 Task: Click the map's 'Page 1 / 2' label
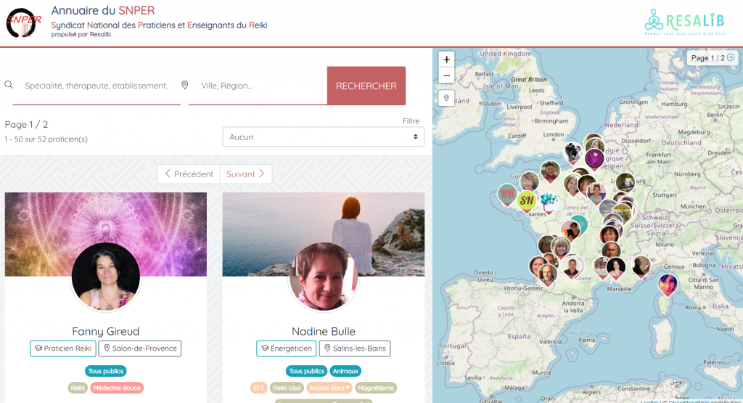click(707, 58)
